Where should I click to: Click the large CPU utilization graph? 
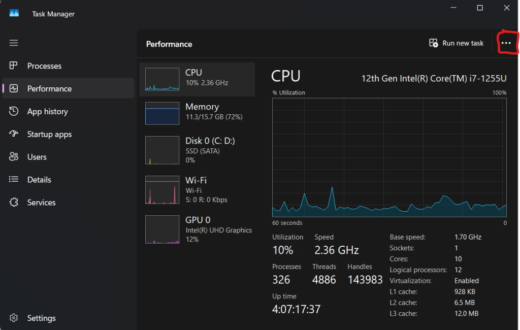pos(389,157)
